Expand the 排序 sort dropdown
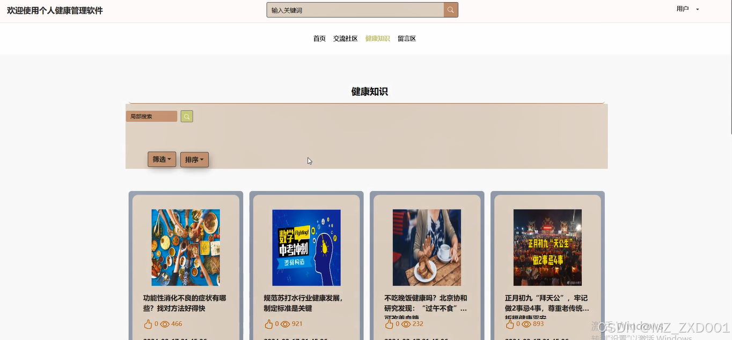Screen dimensions: 732x340 point(194,160)
